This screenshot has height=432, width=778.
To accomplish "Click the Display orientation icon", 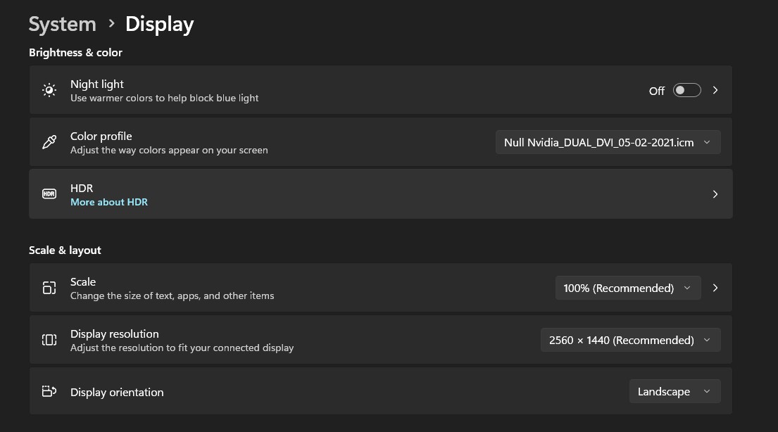I will coord(49,391).
